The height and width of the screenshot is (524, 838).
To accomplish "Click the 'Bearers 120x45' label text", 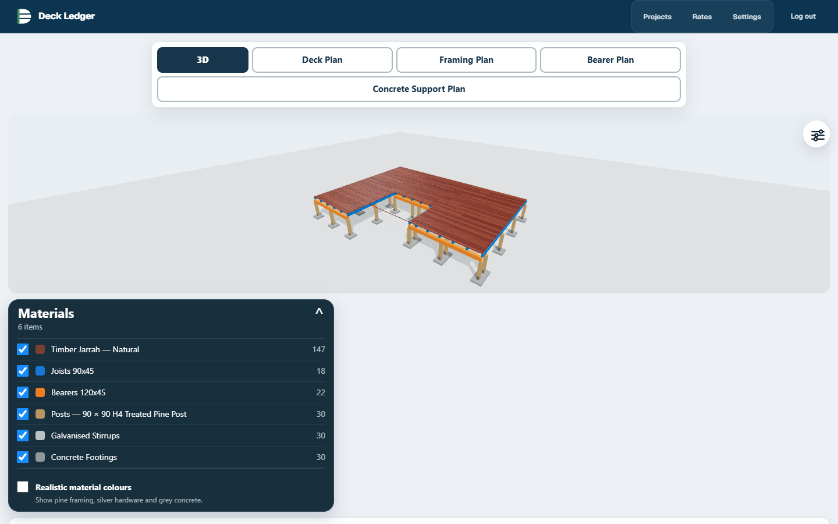I will click(78, 392).
